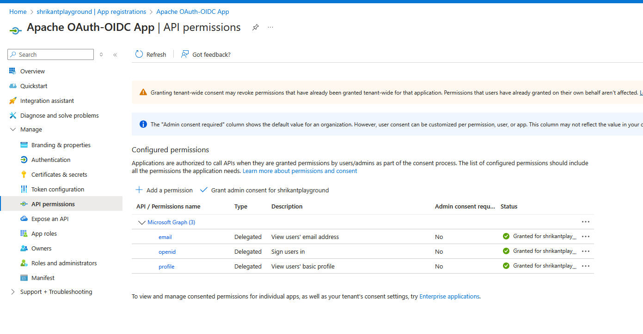Viewport: 643px width, 334px height.
Task: Open more options for profile permission
Action: click(x=586, y=266)
